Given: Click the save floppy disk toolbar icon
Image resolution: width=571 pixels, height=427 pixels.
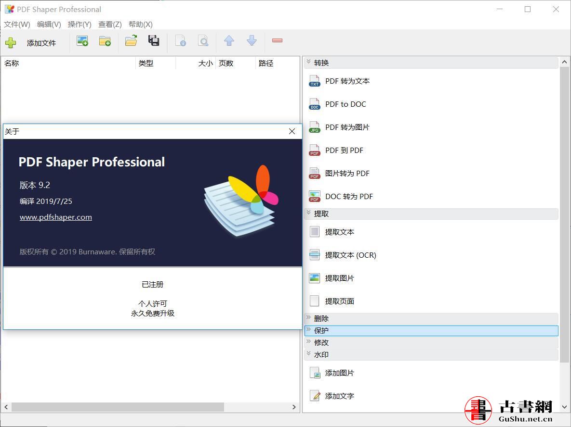Looking at the screenshot, I should pos(154,40).
